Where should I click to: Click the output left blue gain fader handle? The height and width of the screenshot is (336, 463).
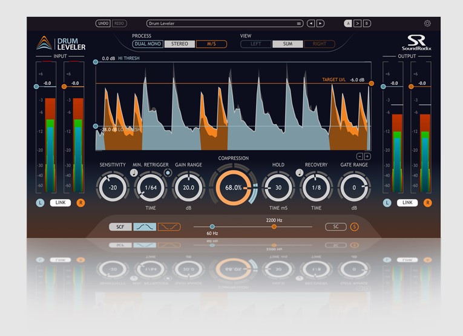383,87
